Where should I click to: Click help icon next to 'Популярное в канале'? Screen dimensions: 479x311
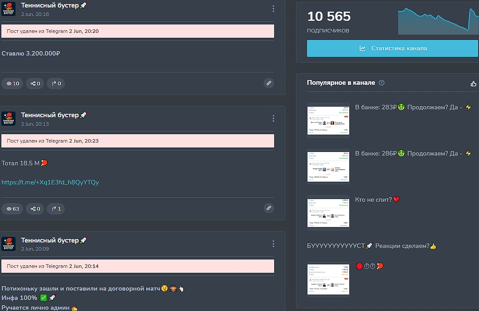click(x=381, y=83)
